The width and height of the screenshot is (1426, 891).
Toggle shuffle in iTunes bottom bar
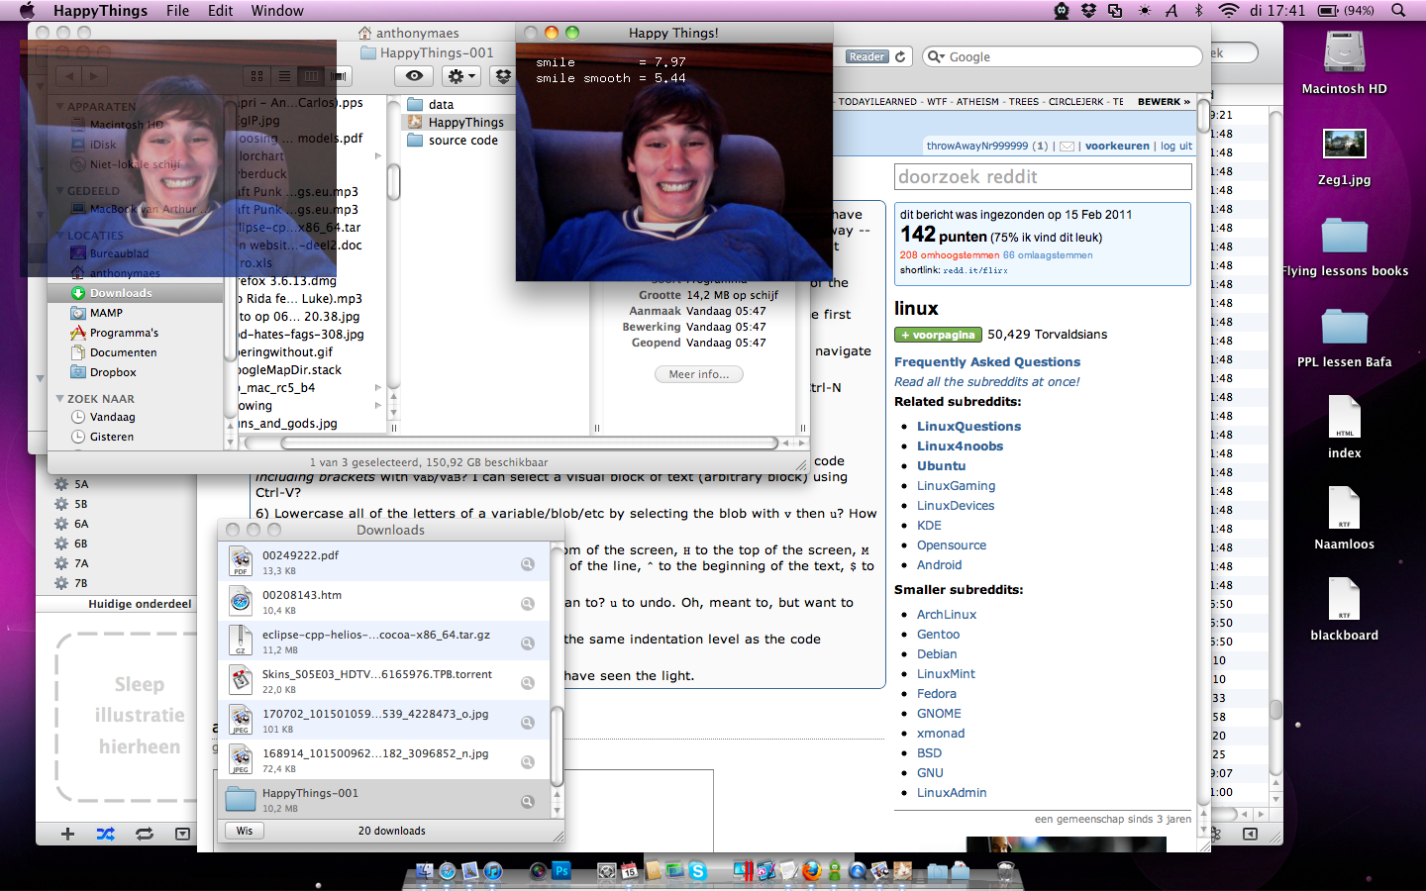point(105,834)
